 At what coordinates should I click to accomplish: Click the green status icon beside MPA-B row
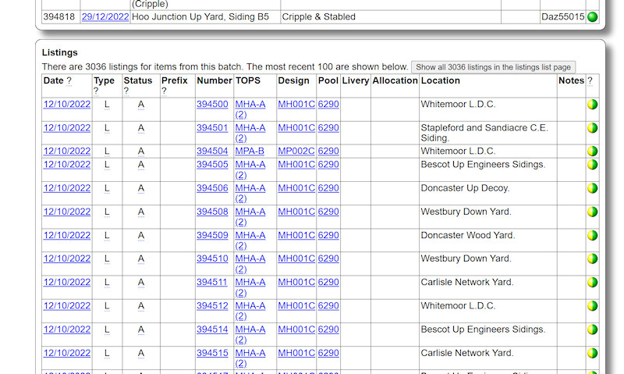coord(593,151)
